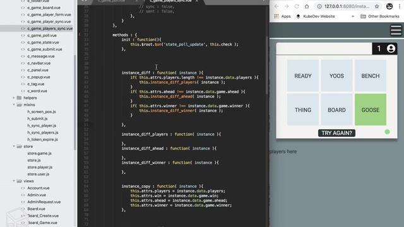Open store.player.js in the sidebar
The height and width of the screenshot is (227, 404).
tap(40, 167)
